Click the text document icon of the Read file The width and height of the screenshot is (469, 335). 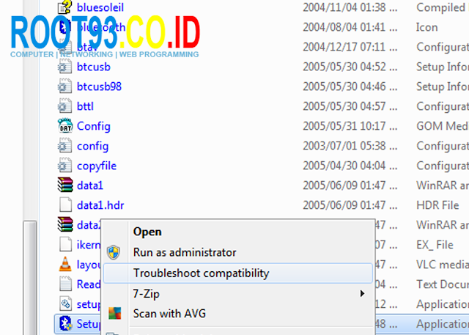pos(65,284)
